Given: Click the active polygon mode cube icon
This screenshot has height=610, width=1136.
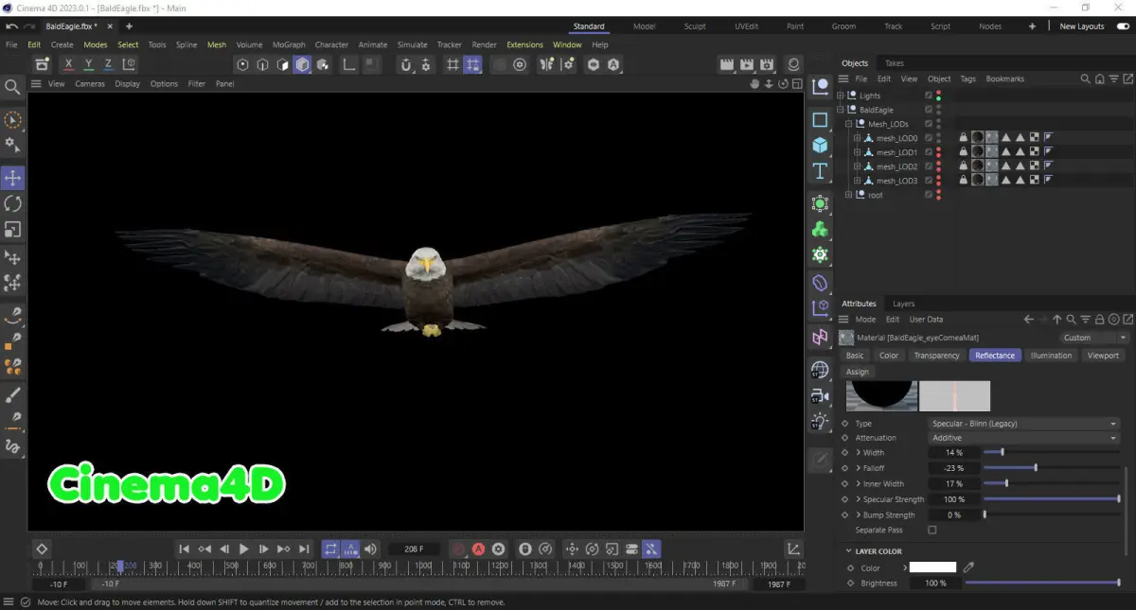Looking at the screenshot, I should coord(302,64).
